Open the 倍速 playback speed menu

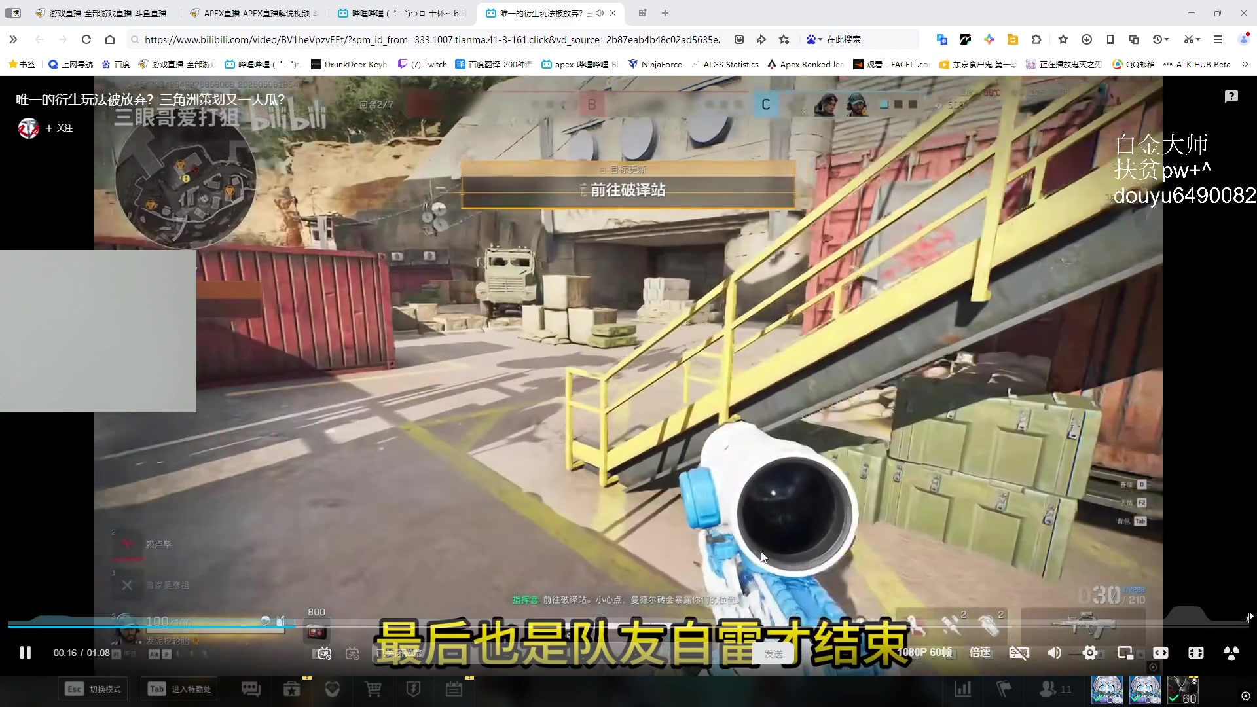click(980, 653)
